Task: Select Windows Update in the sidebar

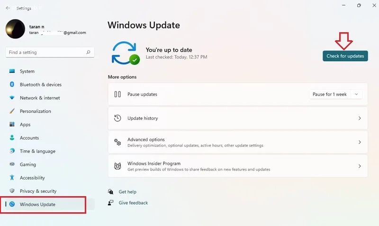Action: (x=37, y=204)
